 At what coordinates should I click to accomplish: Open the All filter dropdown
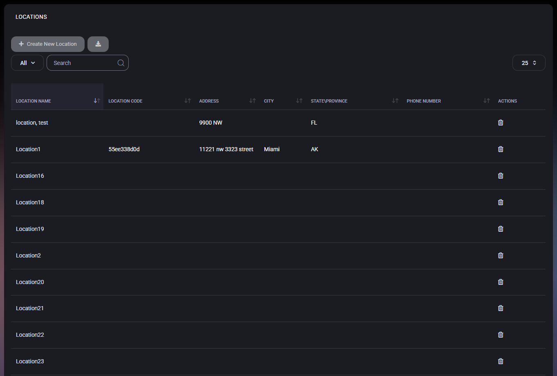click(27, 63)
